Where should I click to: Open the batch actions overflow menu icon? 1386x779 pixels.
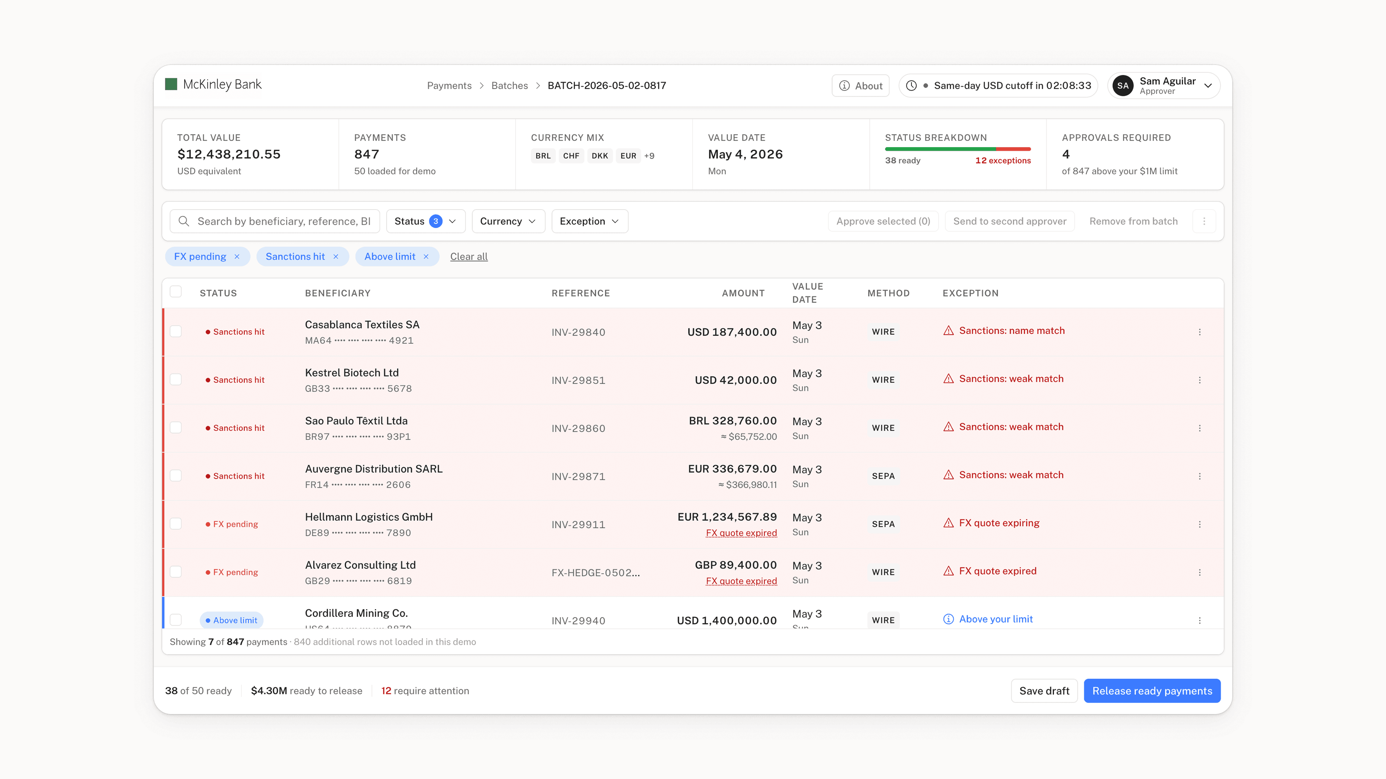coord(1204,221)
